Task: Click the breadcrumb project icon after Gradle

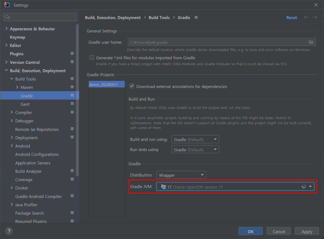Action: (x=196, y=17)
